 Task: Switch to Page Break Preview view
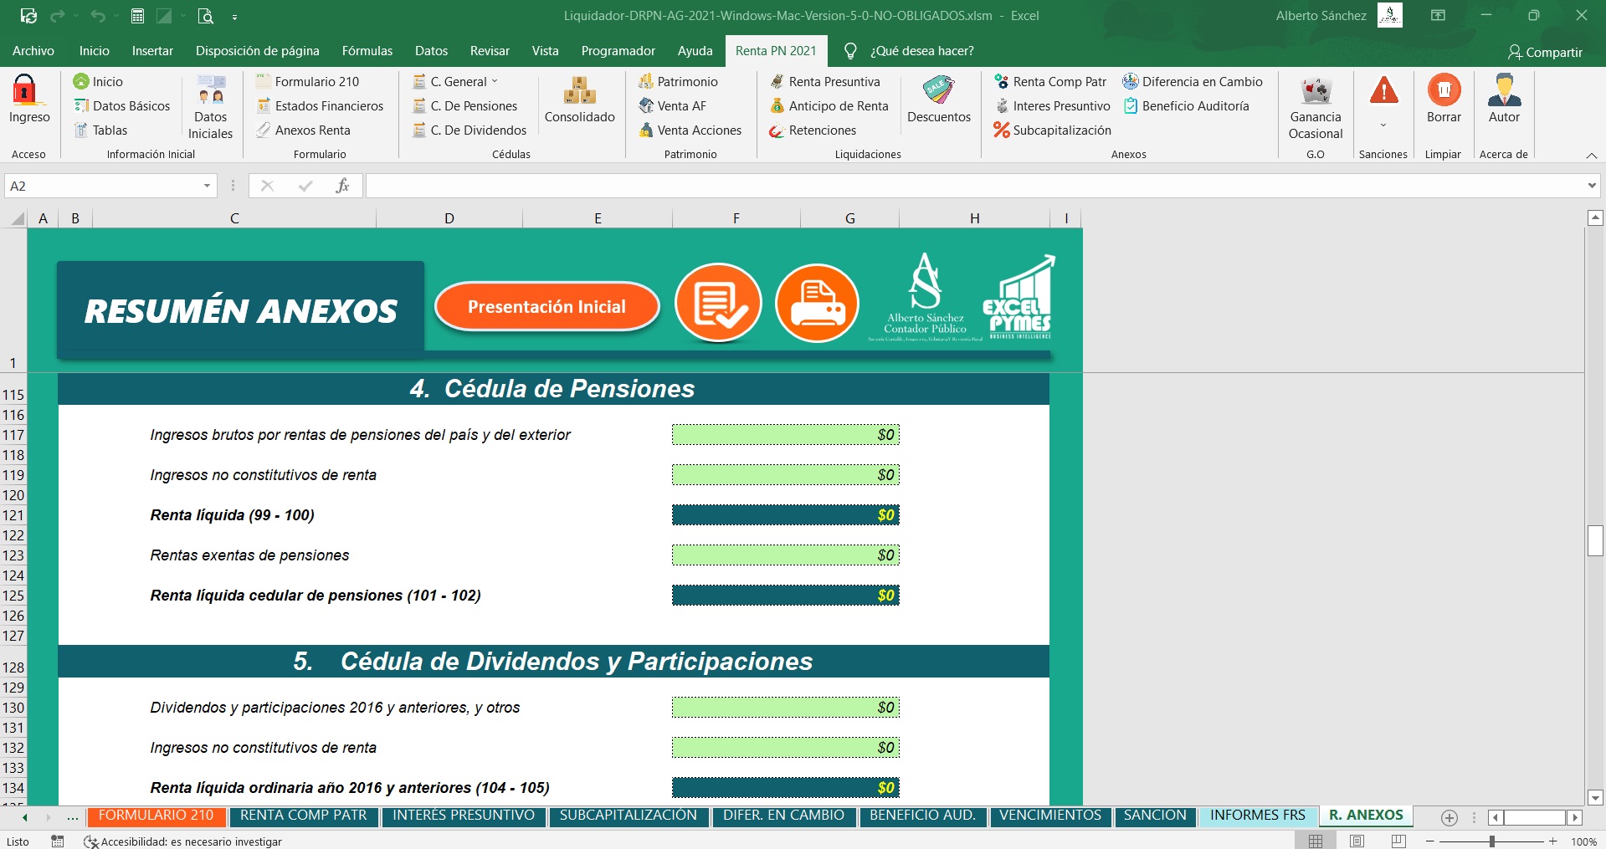click(x=1398, y=841)
